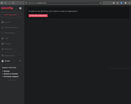Expand the Organization dropdown arrow
Viewport: 131px width, 104px height.
click(20, 55)
